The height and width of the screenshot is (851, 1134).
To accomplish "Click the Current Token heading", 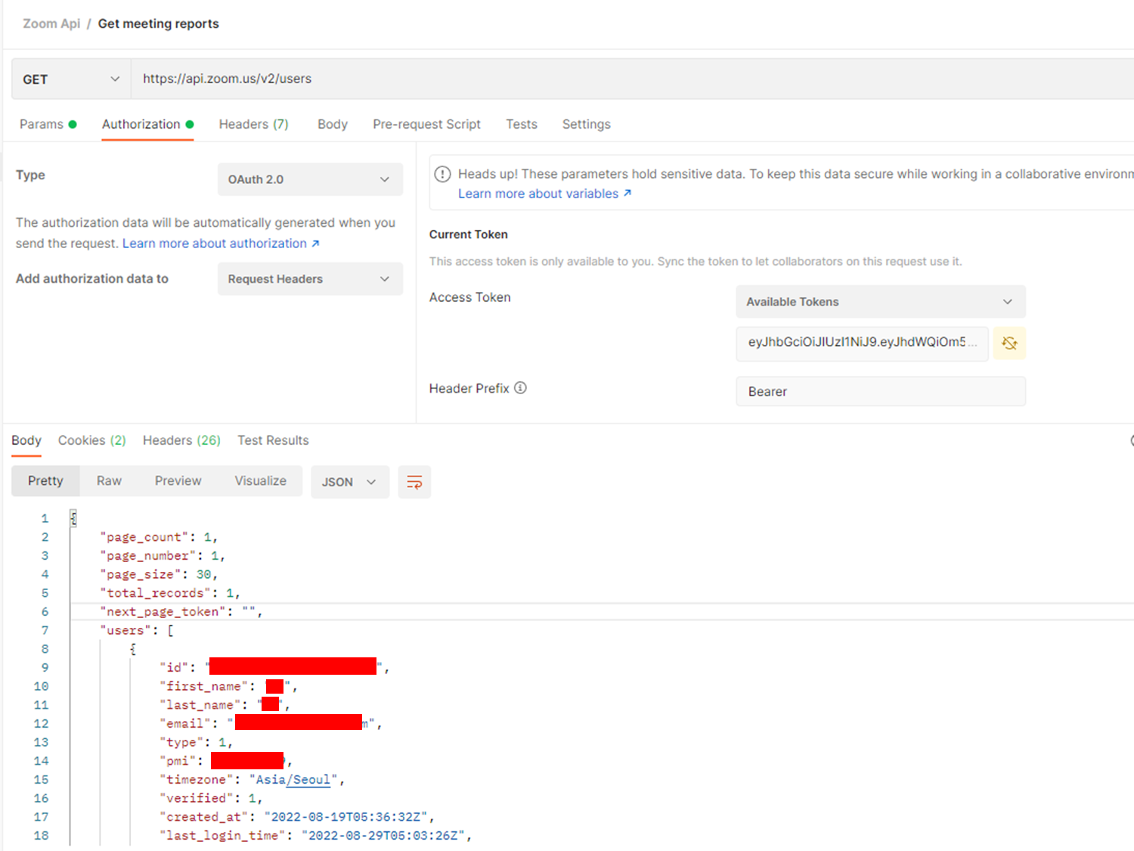I will pyautogui.click(x=469, y=234).
